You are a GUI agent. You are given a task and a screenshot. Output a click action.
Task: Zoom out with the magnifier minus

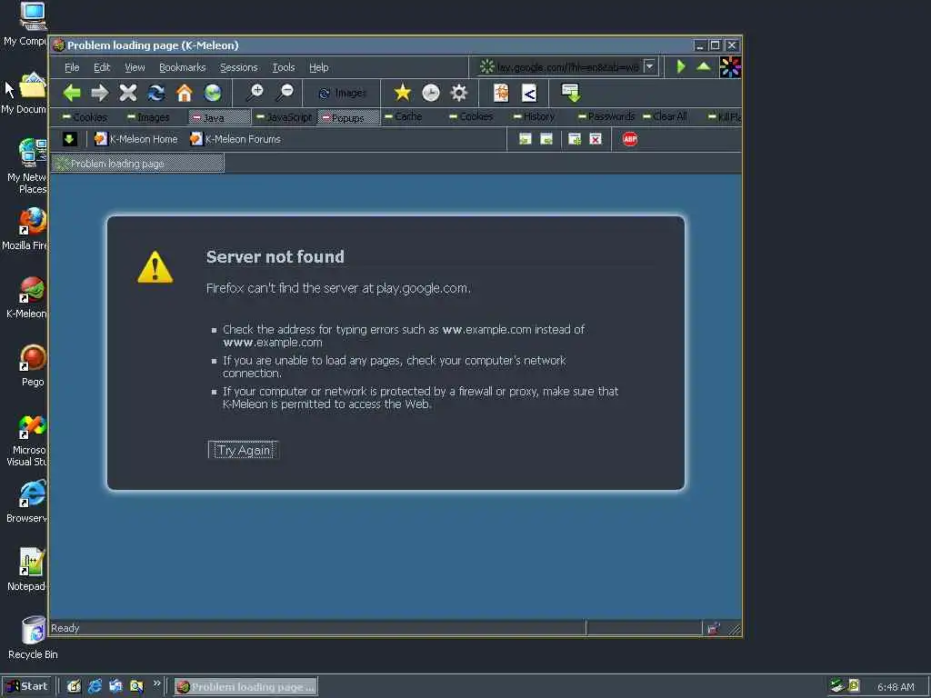(285, 93)
